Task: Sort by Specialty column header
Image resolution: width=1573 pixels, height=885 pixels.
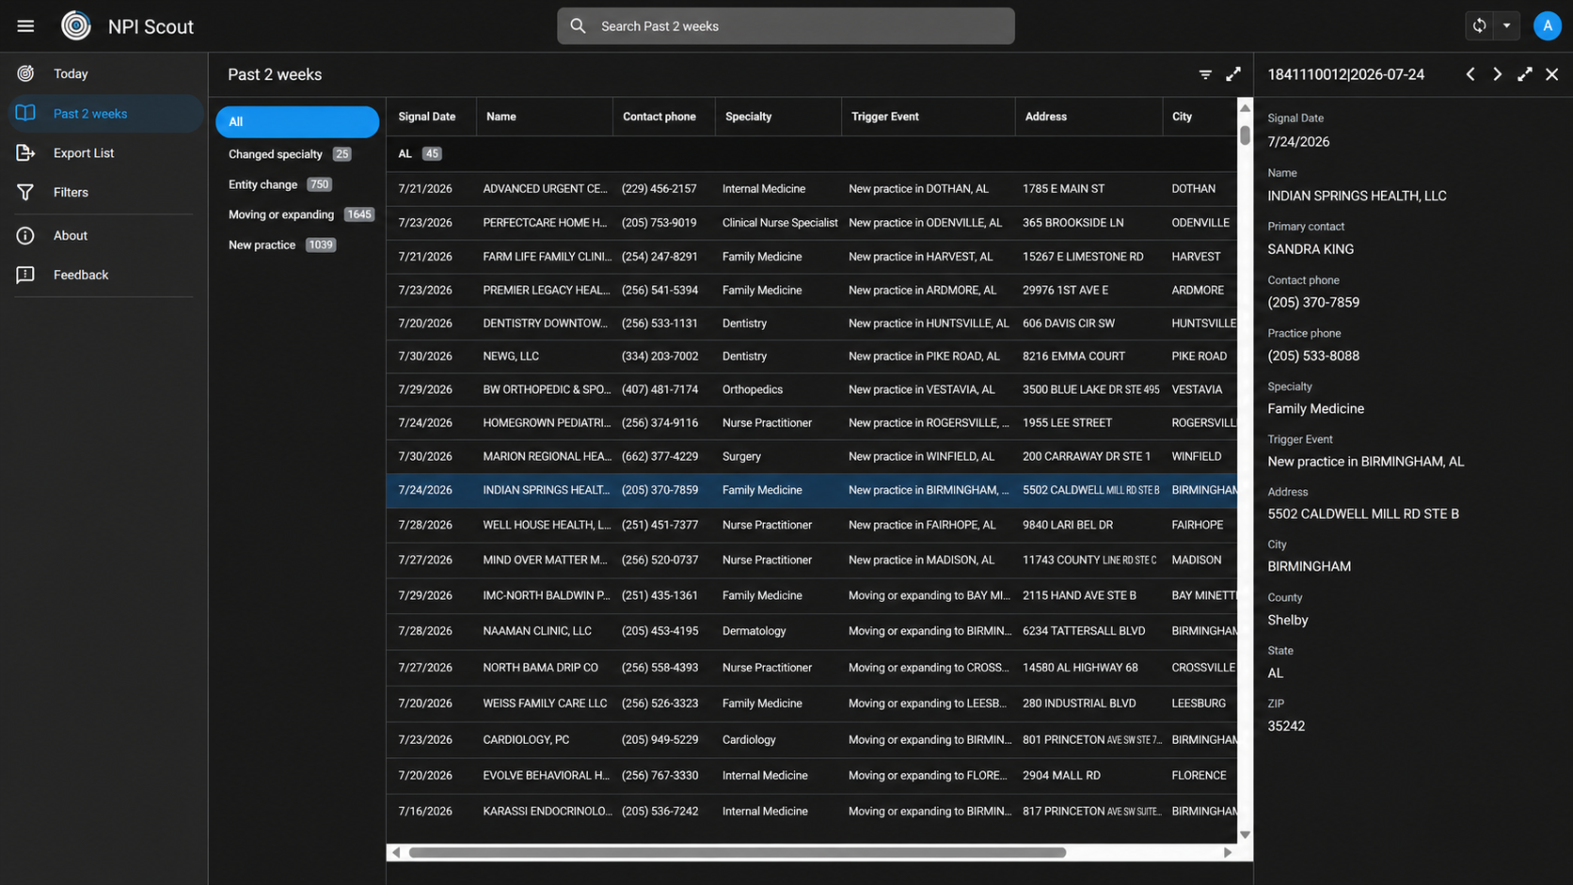Action: pos(778,117)
